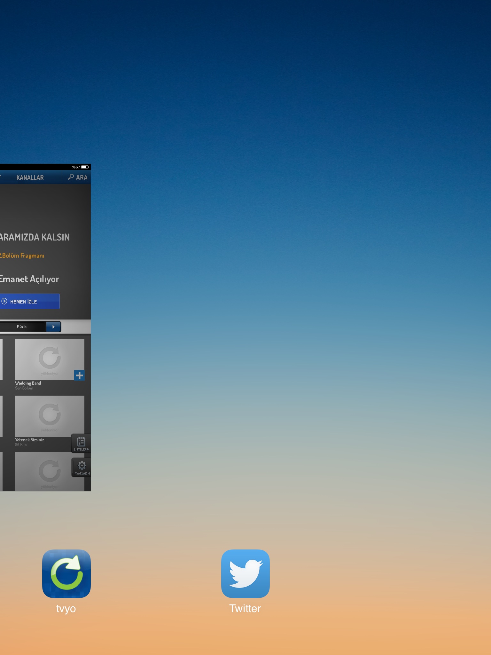Click the tvyo label under the icon
Viewport: 491px width, 655px height.
(x=66, y=608)
